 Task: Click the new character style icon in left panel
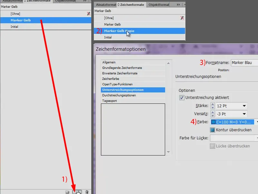77,192
